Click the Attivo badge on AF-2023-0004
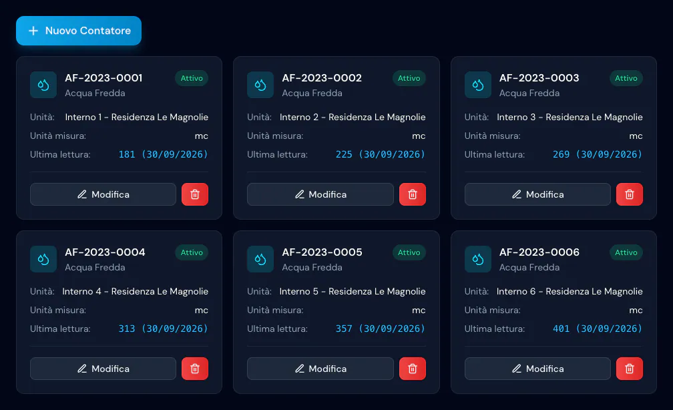The width and height of the screenshot is (673, 410). [x=192, y=252]
